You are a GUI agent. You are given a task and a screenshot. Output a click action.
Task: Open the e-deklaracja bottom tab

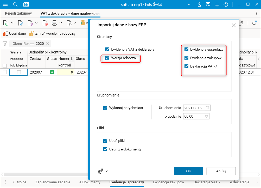[x=239, y=182]
